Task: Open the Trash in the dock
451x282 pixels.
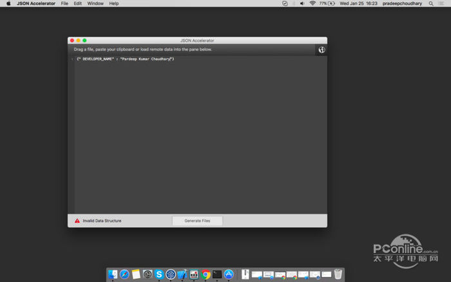Action: click(338, 274)
